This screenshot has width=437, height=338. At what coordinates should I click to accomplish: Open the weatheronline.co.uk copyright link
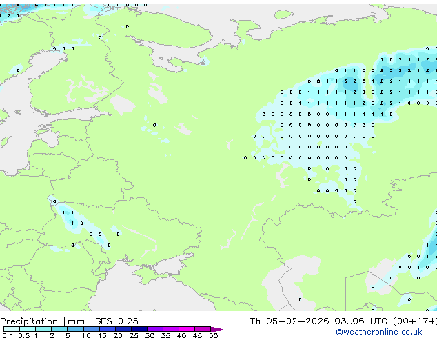(378, 332)
